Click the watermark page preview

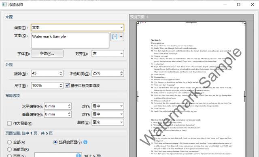click(x=191, y=89)
